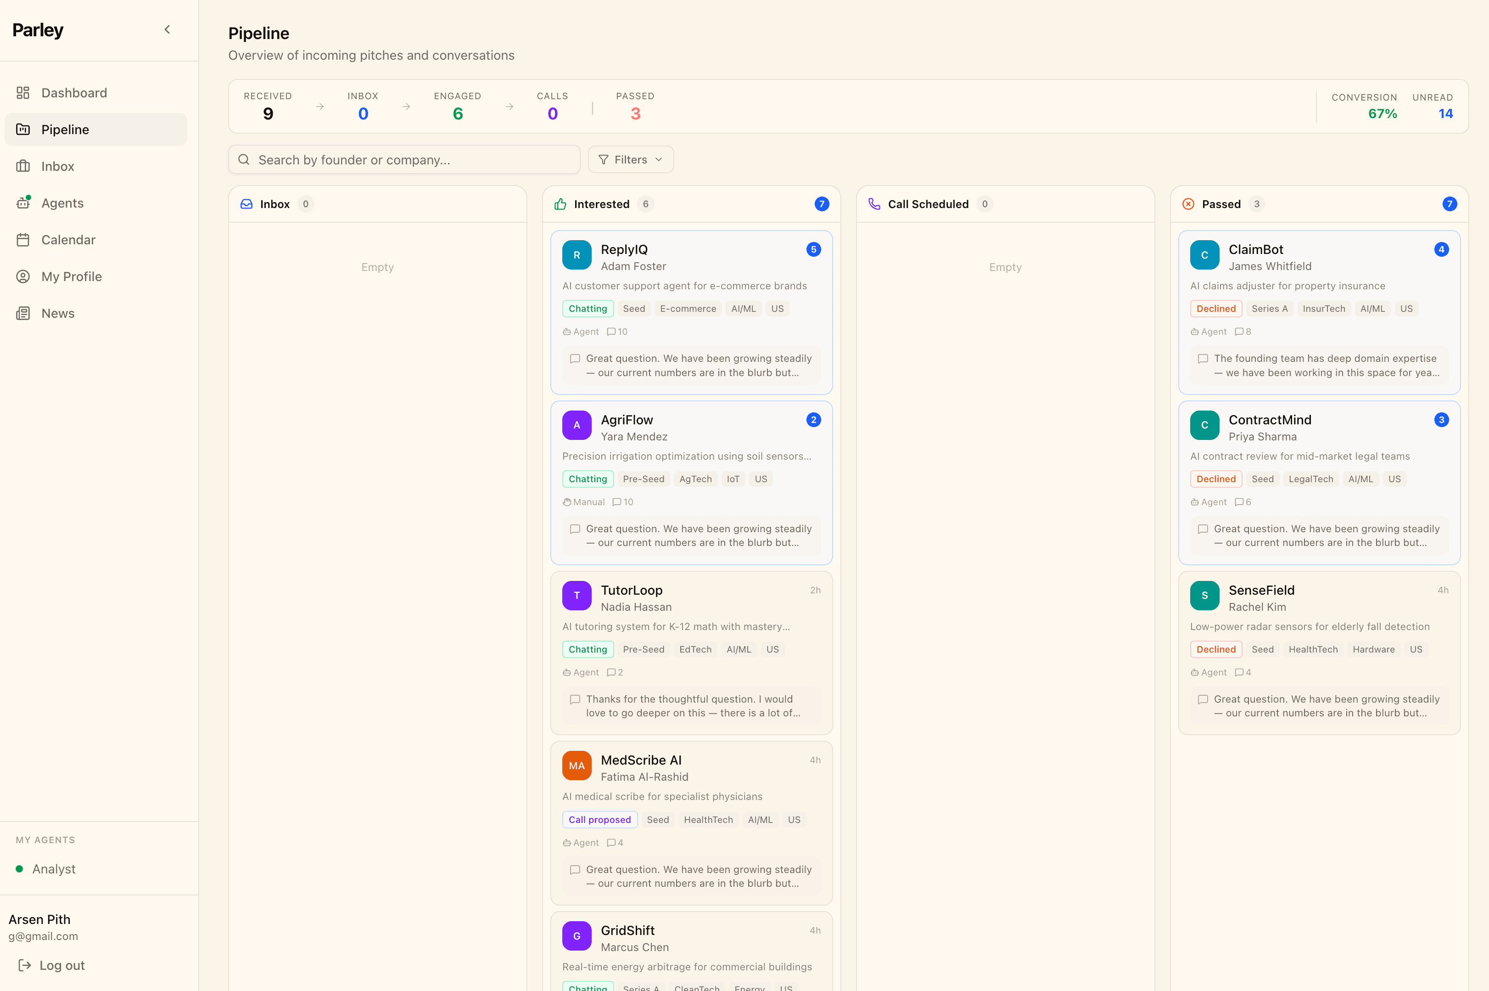
Task: Open the Filters dropdown
Action: [630, 159]
